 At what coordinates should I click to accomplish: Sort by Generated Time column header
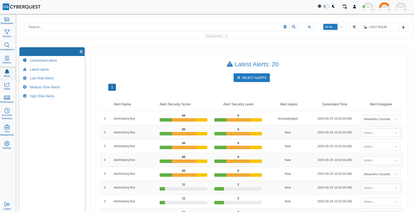tap(335, 104)
